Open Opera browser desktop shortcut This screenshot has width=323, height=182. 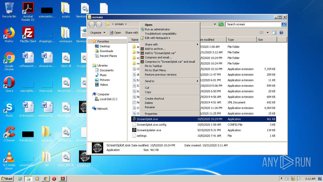coord(9,84)
